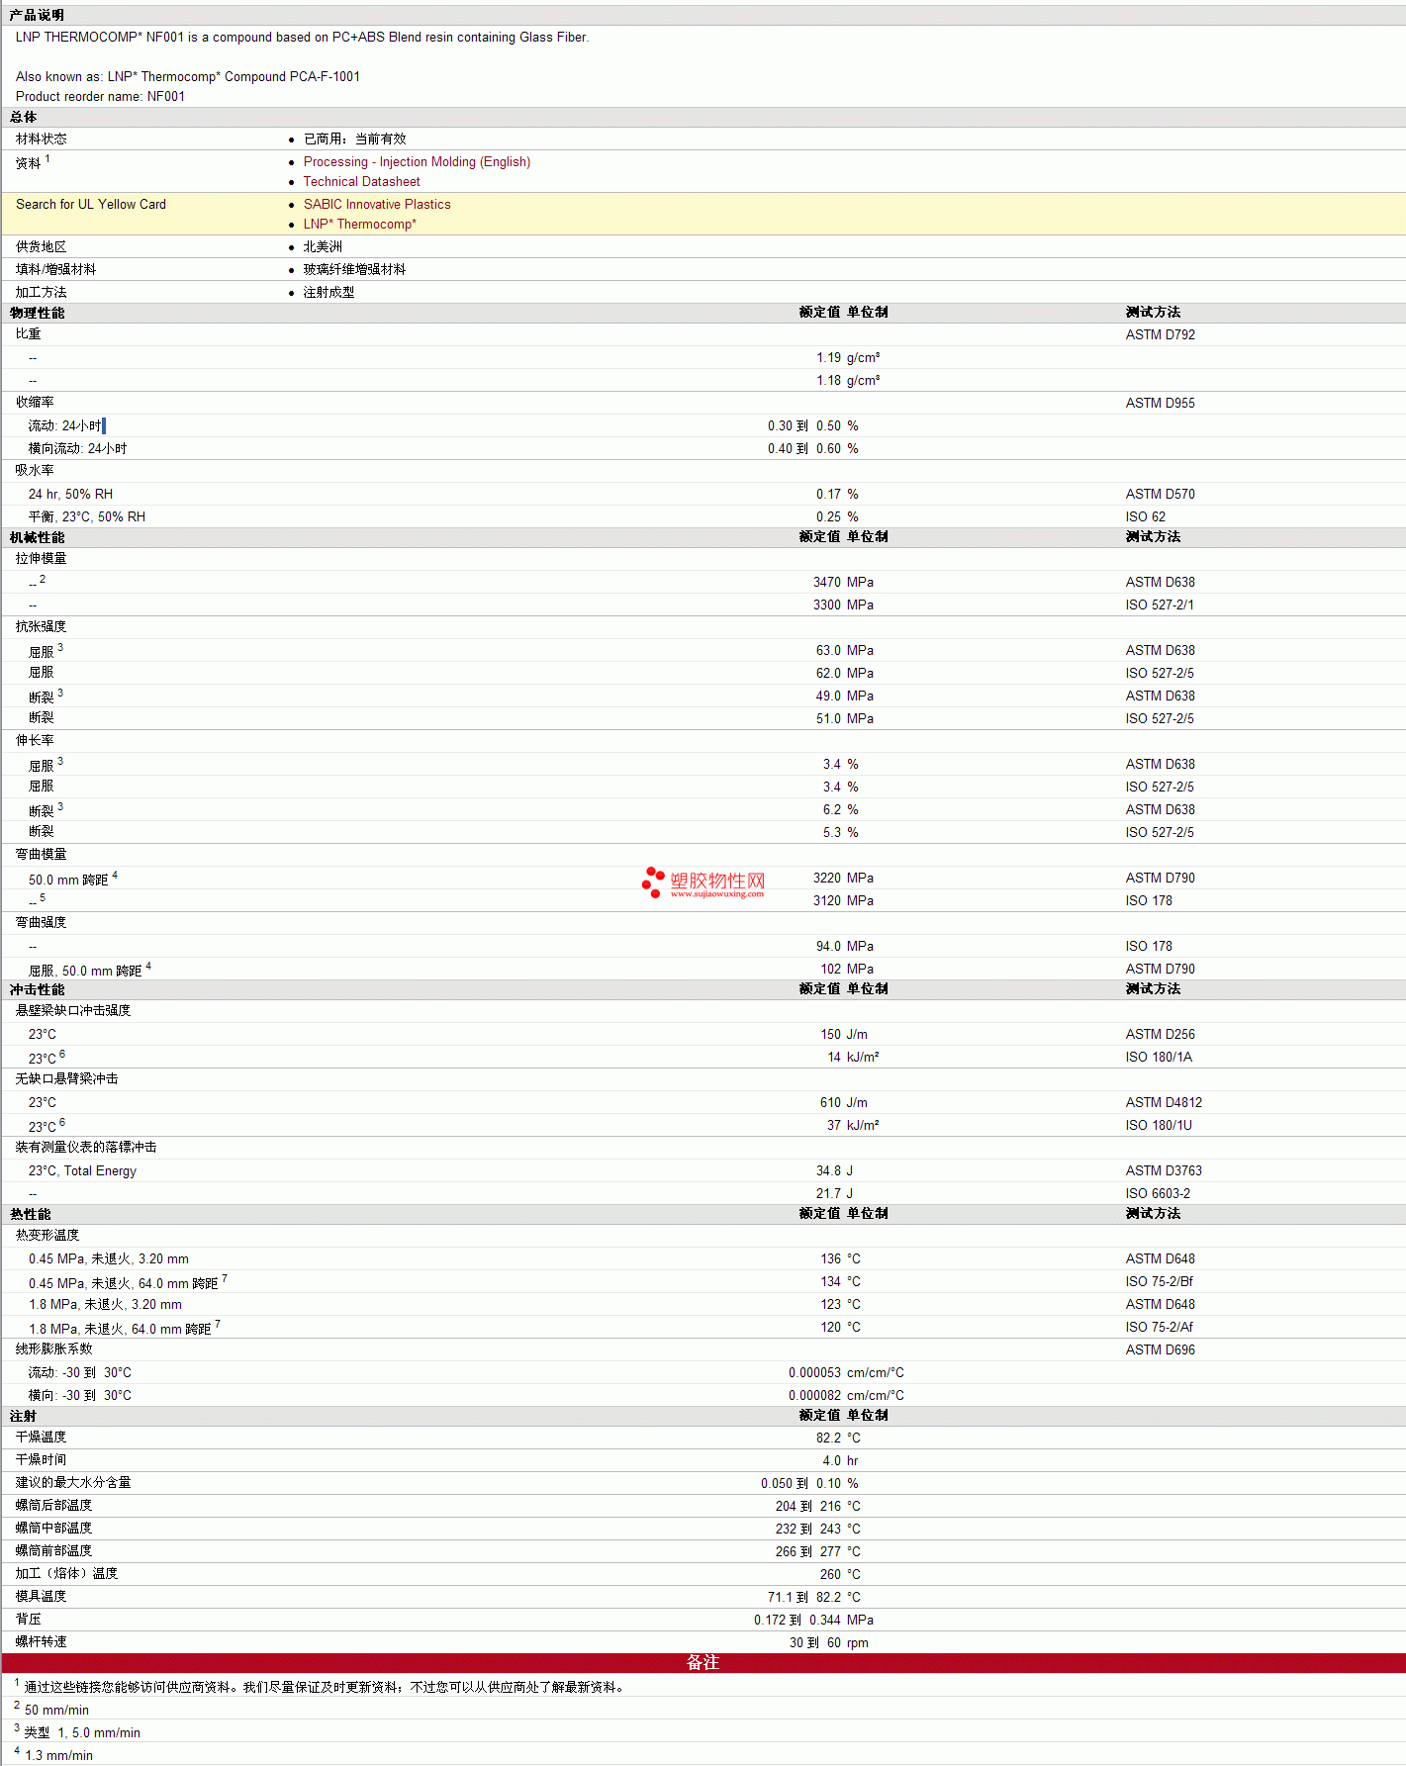The width and height of the screenshot is (1406, 1766).
Task: Click the '1.19 g/cm³' specific gravity value
Action: [x=848, y=358]
